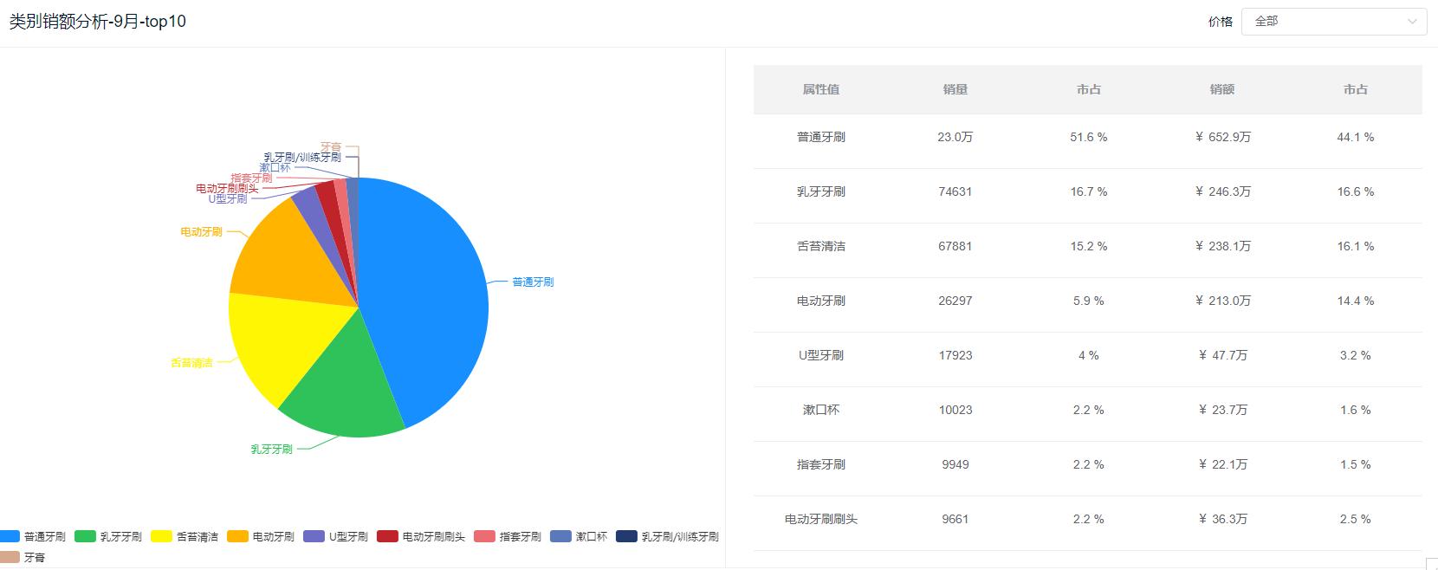1438x570 pixels.
Task: Select the 乳牙牙刷 table row name
Action: [821, 191]
